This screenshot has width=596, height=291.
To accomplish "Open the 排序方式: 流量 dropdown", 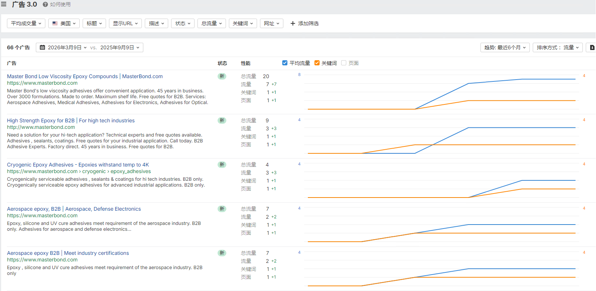I will pos(558,47).
